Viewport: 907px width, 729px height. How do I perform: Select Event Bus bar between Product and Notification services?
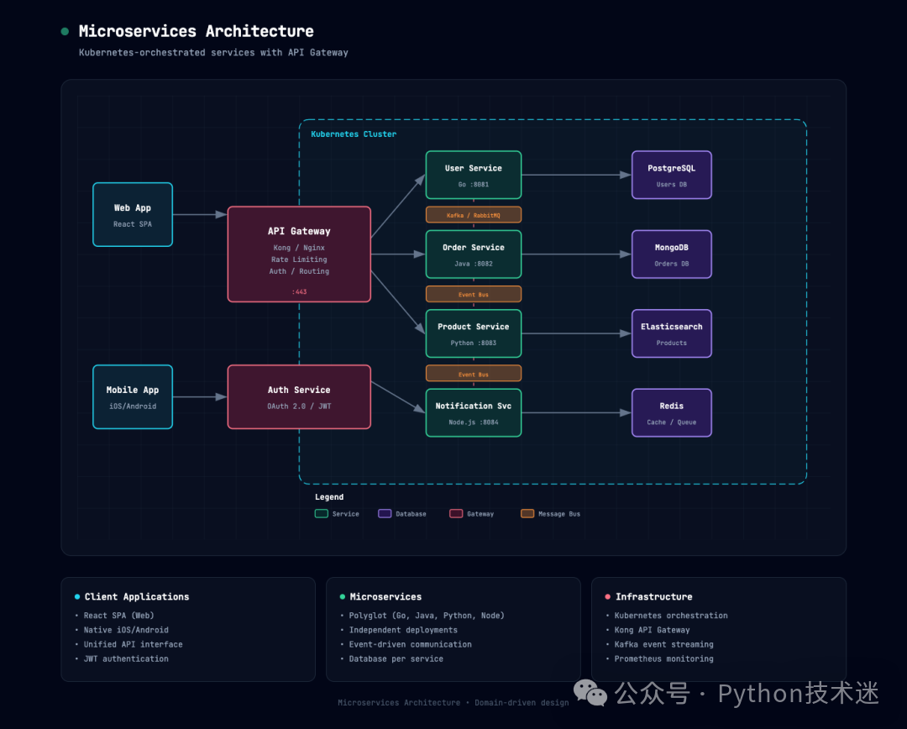pyautogui.click(x=473, y=373)
